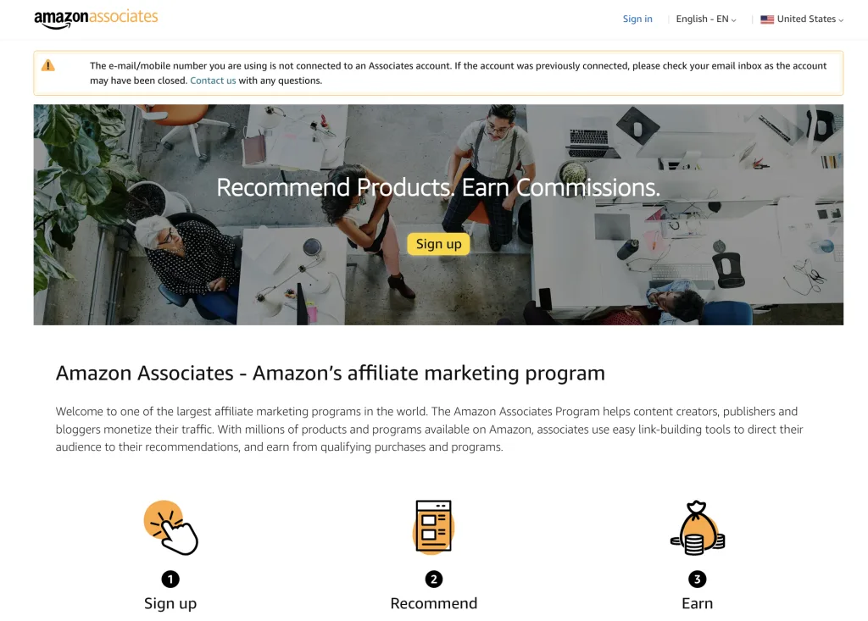Viewport: 868px width, 621px height.
Task: Click the United States flag icon
Action: [x=766, y=19]
